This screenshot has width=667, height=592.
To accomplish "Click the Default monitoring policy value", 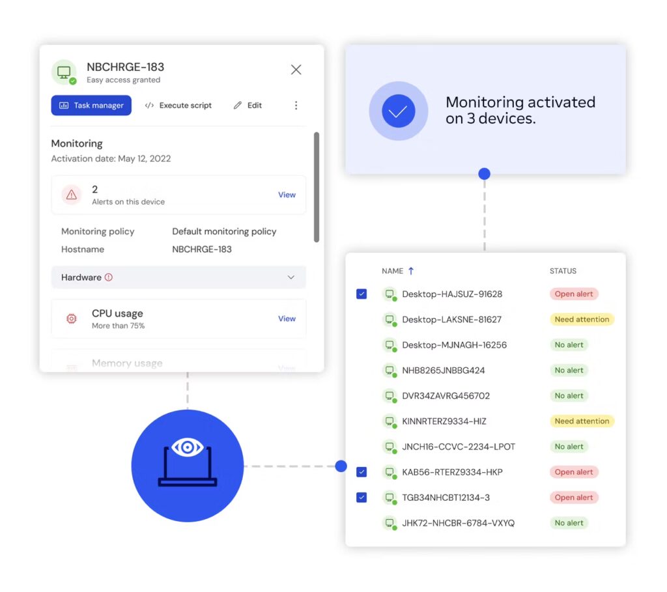I will pos(224,231).
